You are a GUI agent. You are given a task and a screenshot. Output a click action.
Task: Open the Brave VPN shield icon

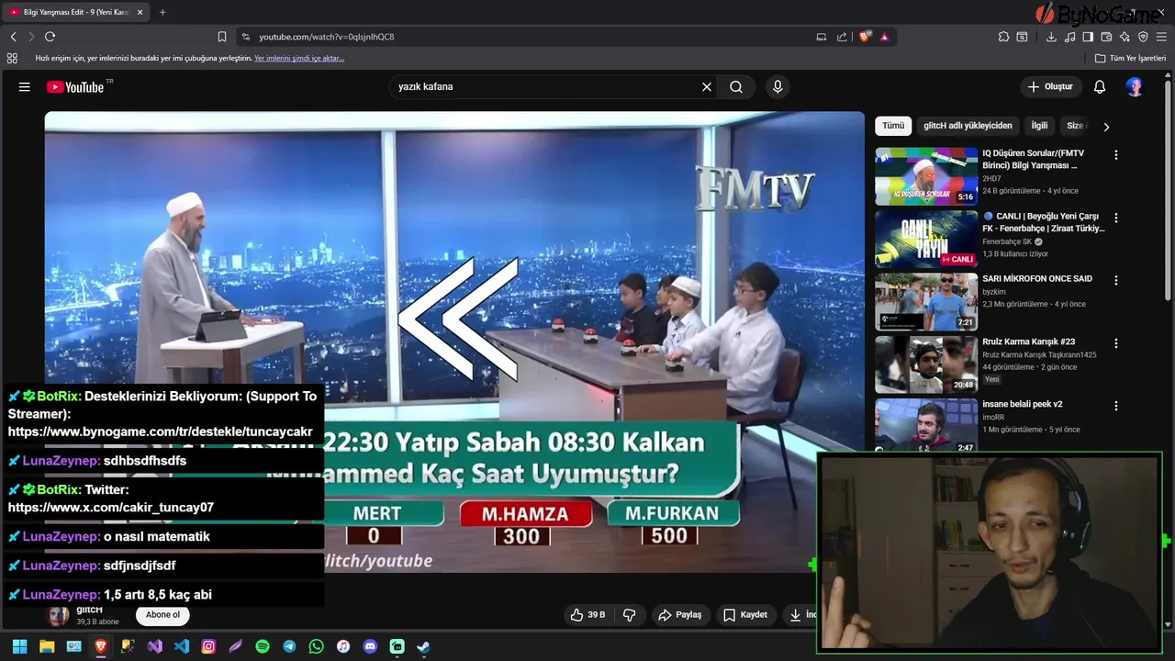click(1143, 37)
